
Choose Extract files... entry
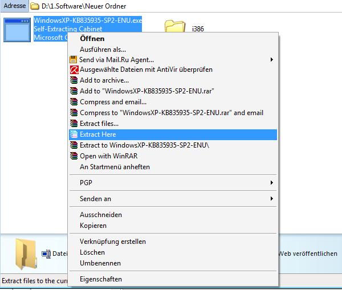[x=173, y=124]
